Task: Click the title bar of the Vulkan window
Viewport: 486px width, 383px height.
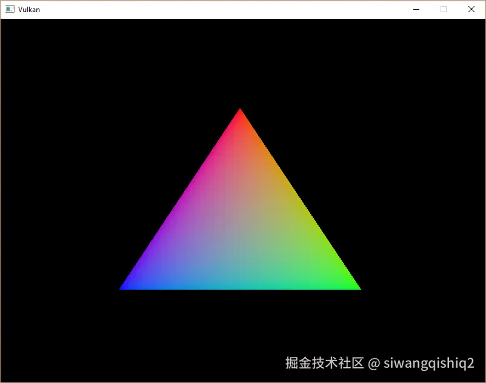Action: (212, 9)
